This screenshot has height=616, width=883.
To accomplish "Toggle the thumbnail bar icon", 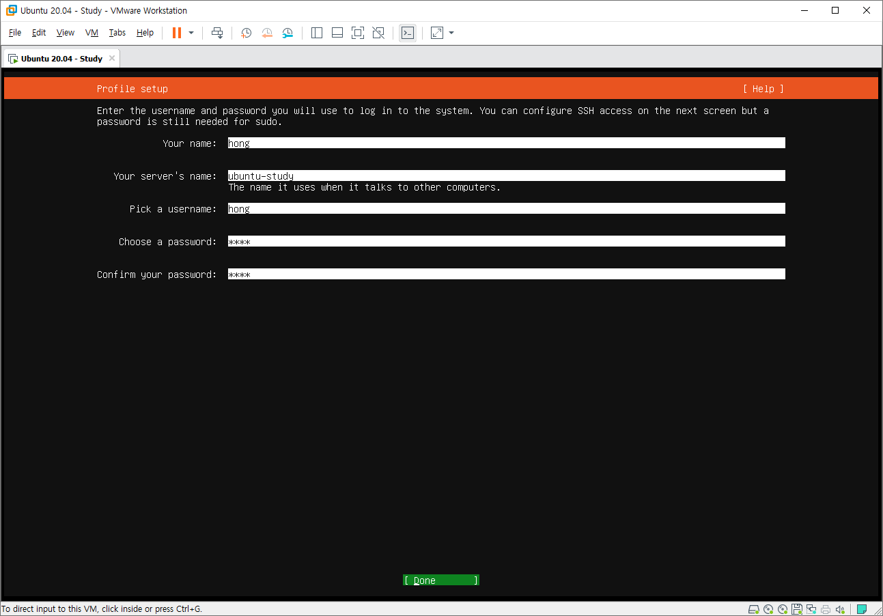I will [x=337, y=33].
